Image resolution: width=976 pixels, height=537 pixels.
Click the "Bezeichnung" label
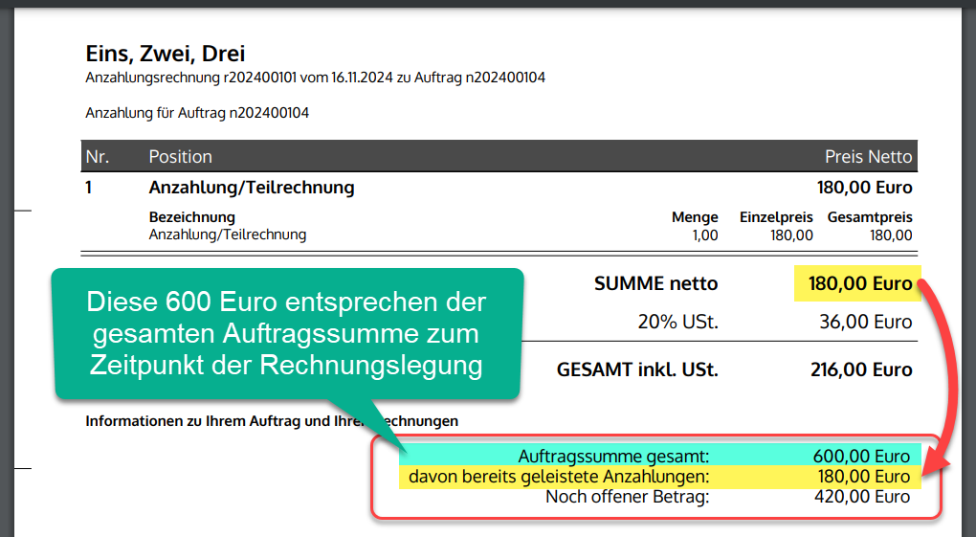[x=191, y=216]
